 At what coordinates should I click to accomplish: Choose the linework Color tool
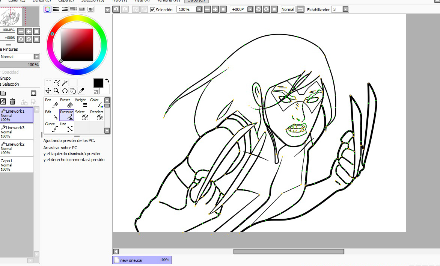click(96, 103)
